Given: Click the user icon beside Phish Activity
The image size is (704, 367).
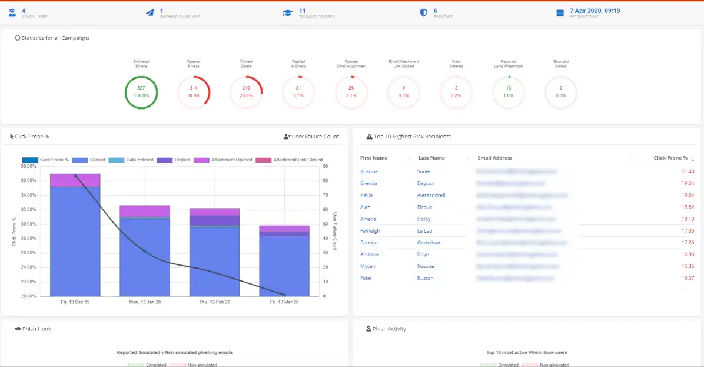Looking at the screenshot, I should (x=368, y=329).
